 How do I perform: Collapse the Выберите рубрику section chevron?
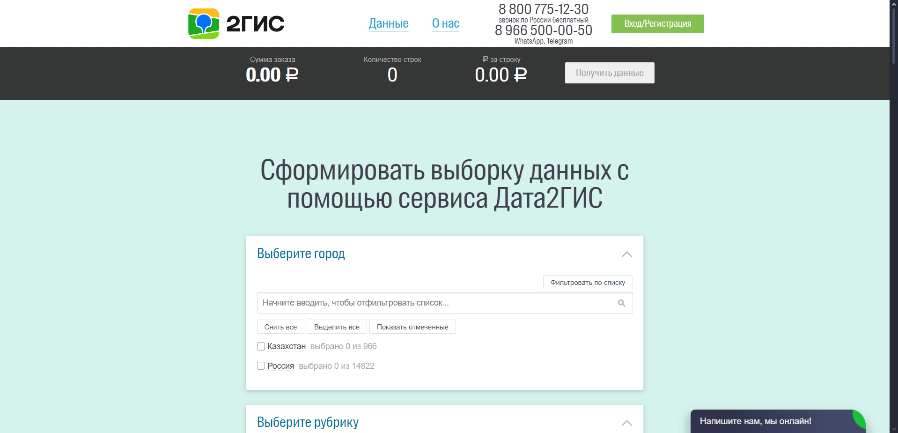627,423
